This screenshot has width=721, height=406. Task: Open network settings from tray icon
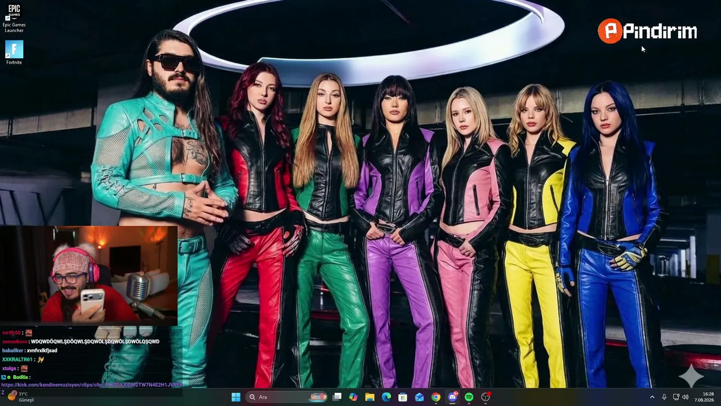tap(676, 397)
